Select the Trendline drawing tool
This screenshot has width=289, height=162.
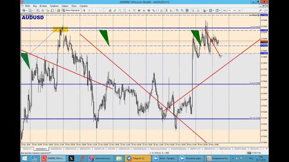tap(105, 10)
